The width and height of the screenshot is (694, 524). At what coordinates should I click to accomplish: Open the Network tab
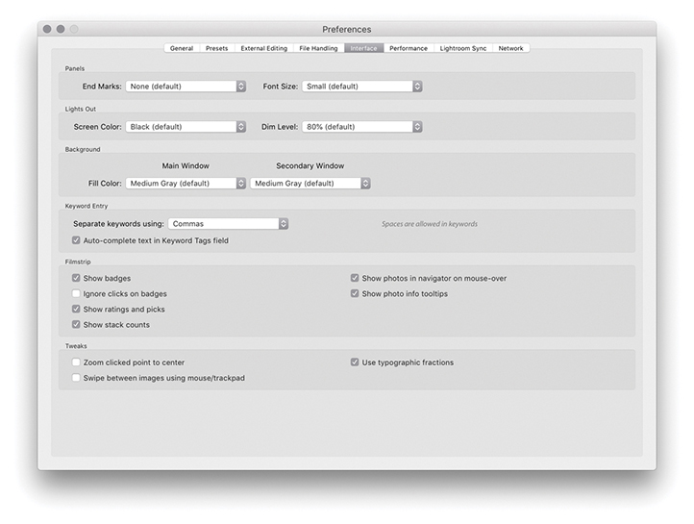pos(510,48)
